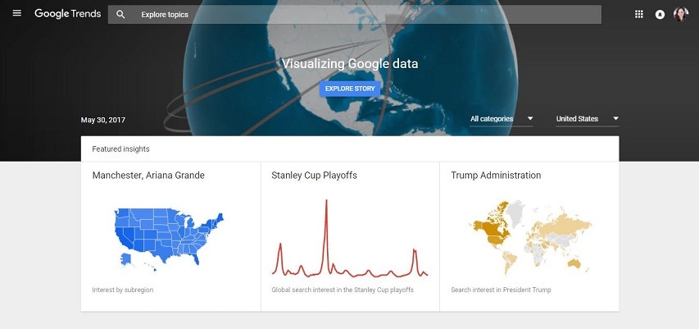Open the account profile avatar

pyautogui.click(x=680, y=15)
